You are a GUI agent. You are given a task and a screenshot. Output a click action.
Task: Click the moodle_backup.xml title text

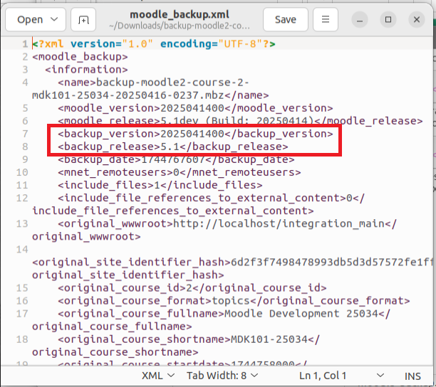180,14
